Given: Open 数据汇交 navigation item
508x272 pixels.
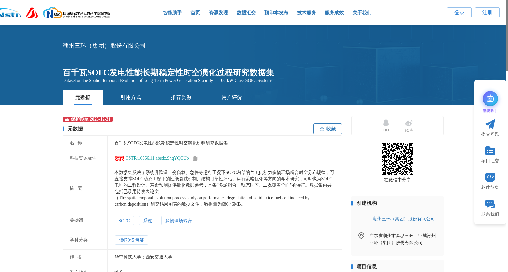Looking at the screenshot, I should coord(246,13).
